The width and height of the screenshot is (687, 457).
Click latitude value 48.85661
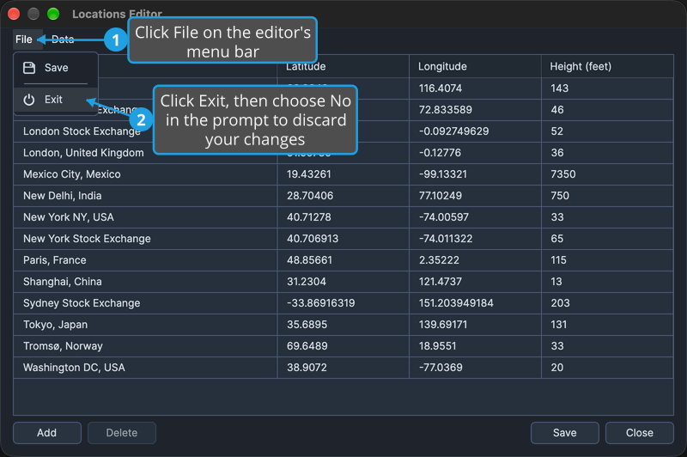click(x=309, y=260)
